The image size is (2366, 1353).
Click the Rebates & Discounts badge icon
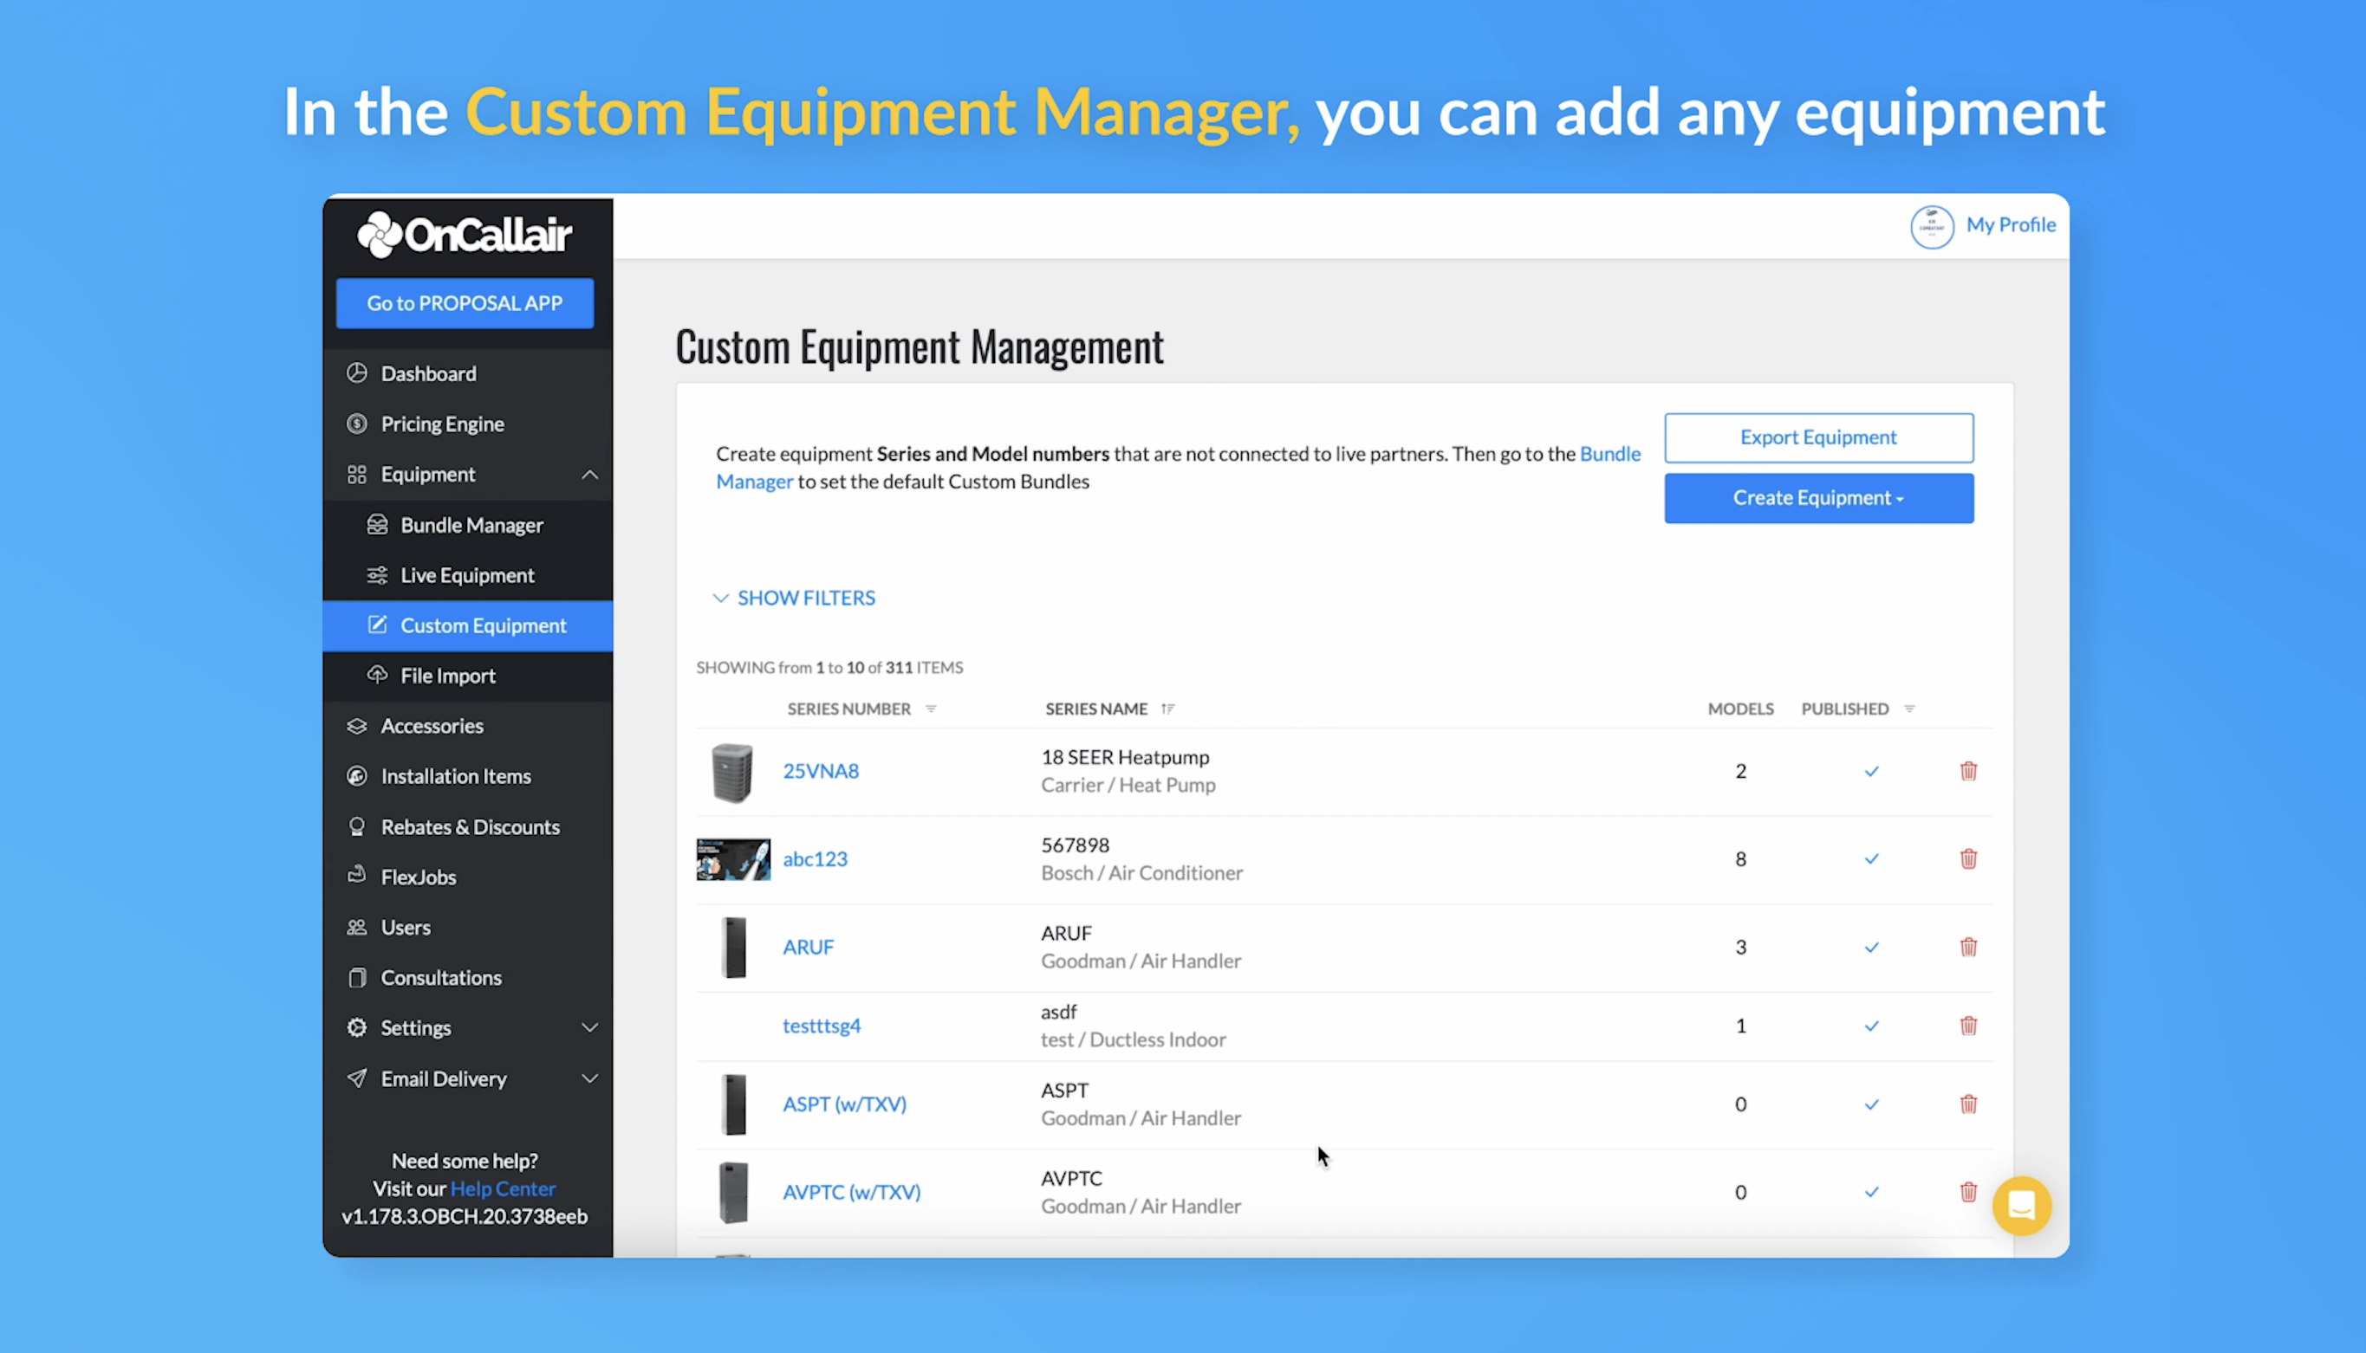[357, 826]
